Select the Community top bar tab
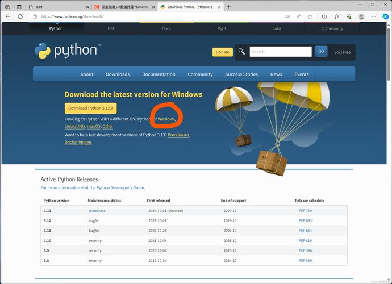This screenshot has width=392, height=284. (332, 28)
